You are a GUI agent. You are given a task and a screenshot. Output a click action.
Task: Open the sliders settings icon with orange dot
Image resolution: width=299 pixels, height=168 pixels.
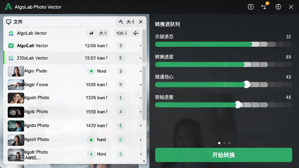pyautogui.click(x=264, y=6)
